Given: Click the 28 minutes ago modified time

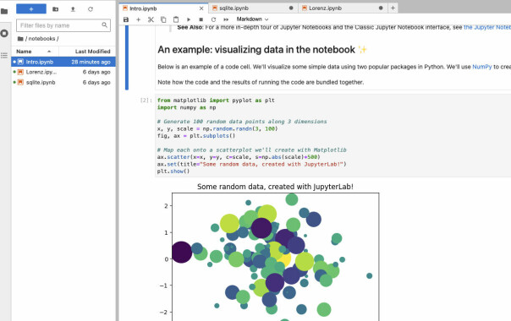Looking at the screenshot, I should pos(91,62).
